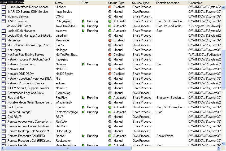
Task: Select Logical Disk Manager Administrative service row
Action: pos(111,36)
